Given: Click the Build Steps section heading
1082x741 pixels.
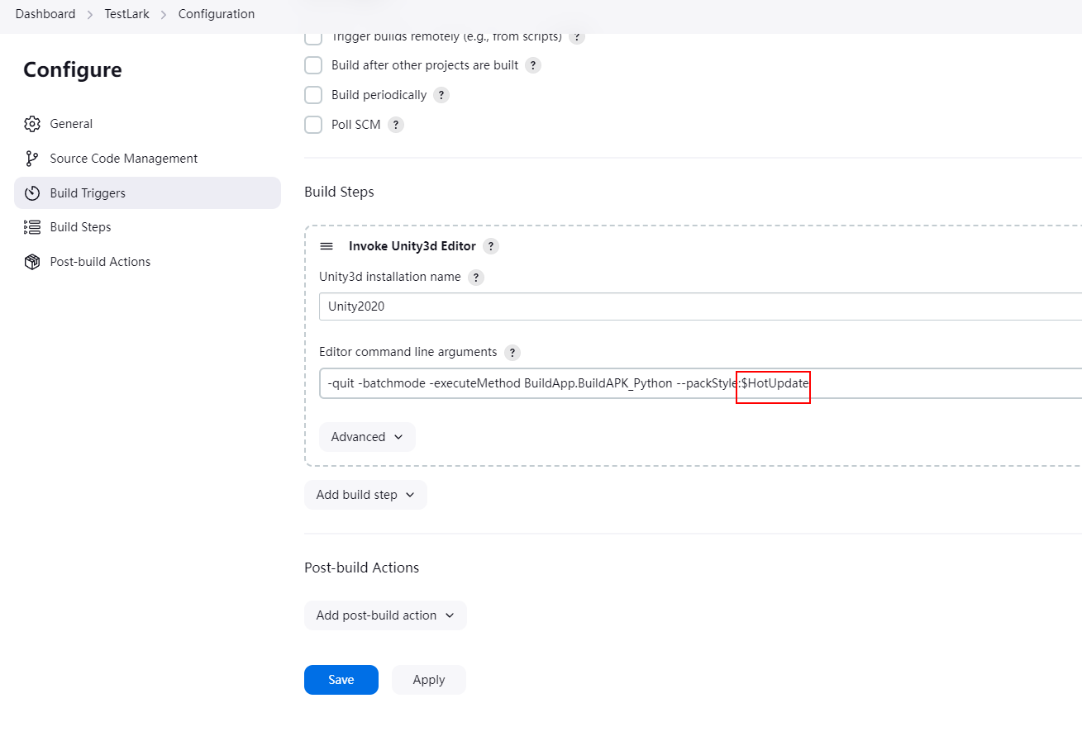Looking at the screenshot, I should 339,192.
